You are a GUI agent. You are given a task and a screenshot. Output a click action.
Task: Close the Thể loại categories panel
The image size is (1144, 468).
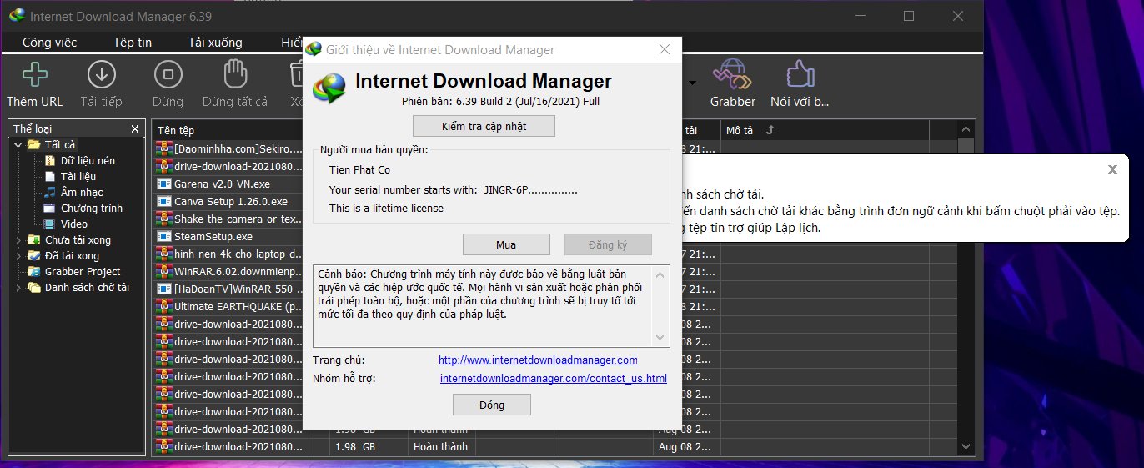135,129
